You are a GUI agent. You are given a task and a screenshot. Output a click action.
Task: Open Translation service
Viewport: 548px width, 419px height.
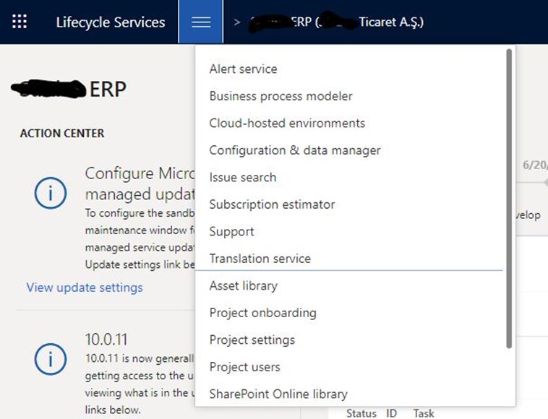(260, 259)
